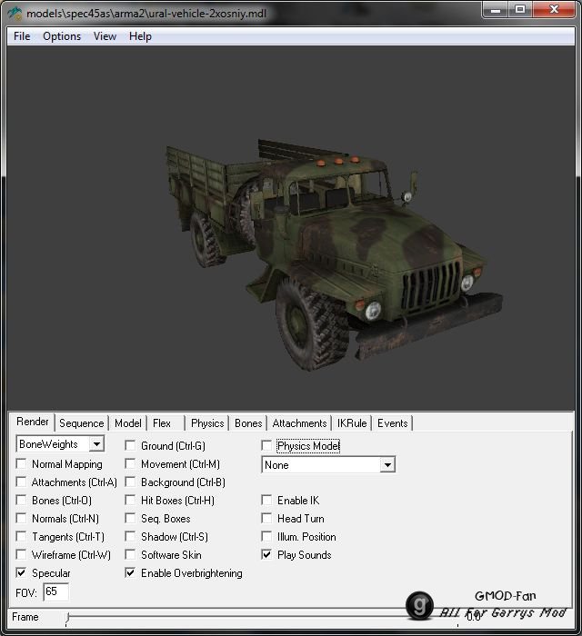Viewport: 582px width, 636px height.
Task: Enable Ground display checkbox
Action: pos(130,446)
